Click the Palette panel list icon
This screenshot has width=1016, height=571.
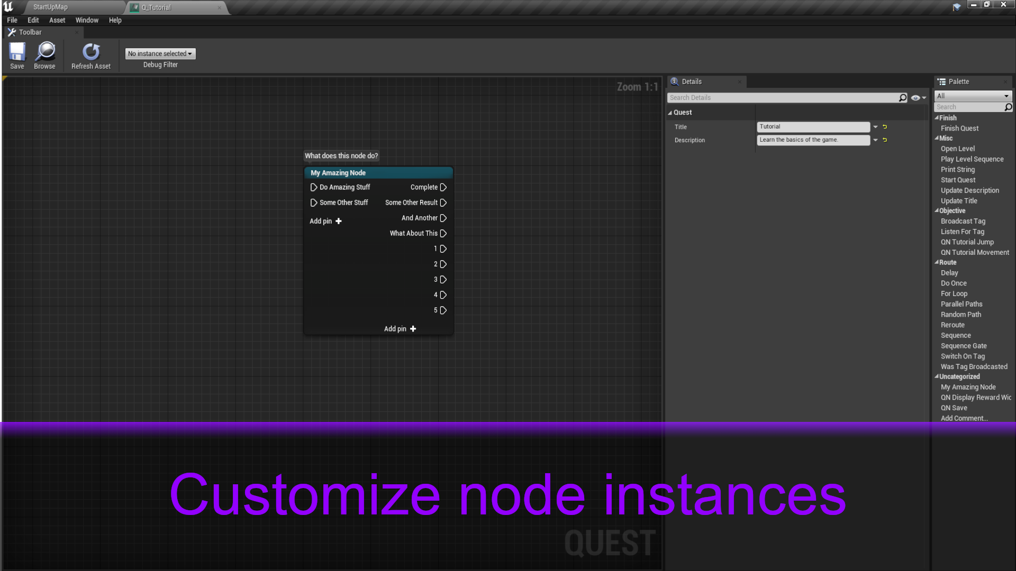[x=942, y=81]
